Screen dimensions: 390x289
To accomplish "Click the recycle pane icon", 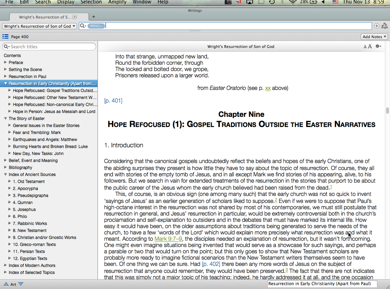I will coord(384,26).
